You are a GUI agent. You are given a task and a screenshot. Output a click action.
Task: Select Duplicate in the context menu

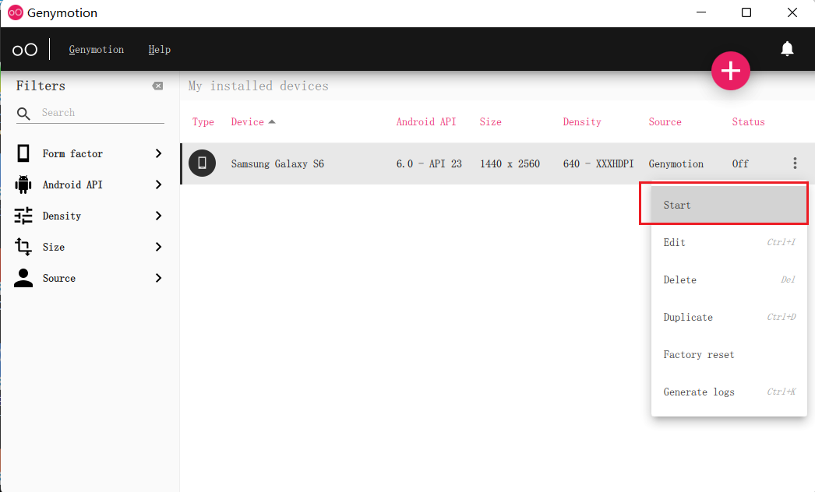coord(729,317)
